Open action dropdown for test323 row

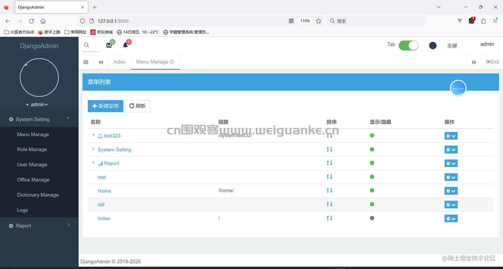pos(451,136)
